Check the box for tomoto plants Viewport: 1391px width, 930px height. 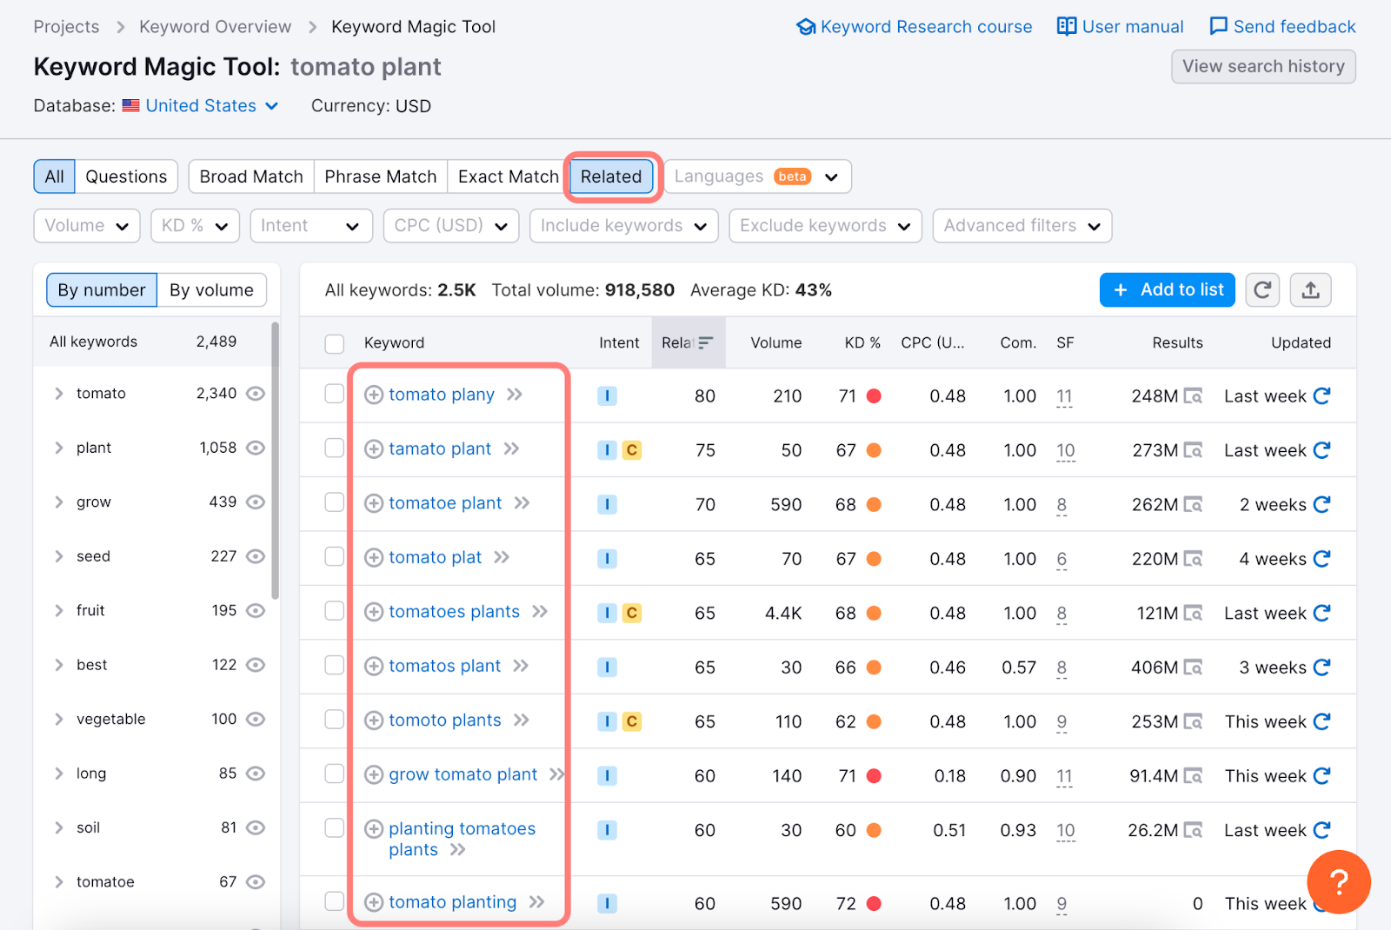click(335, 719)
